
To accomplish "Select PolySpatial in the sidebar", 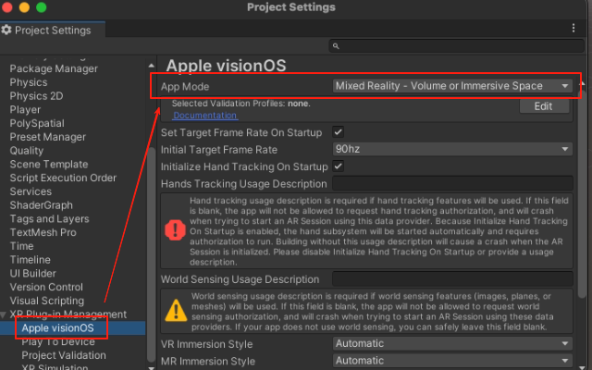I will click(37, 123).
